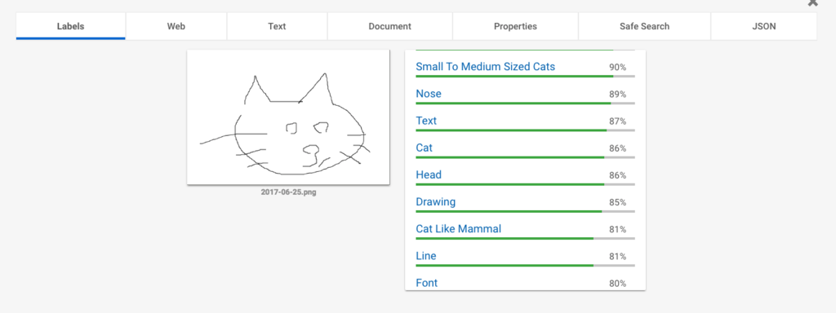Screen dimensions: 836x313
Task: Go to the Document tab
Action: click(389, 26)
